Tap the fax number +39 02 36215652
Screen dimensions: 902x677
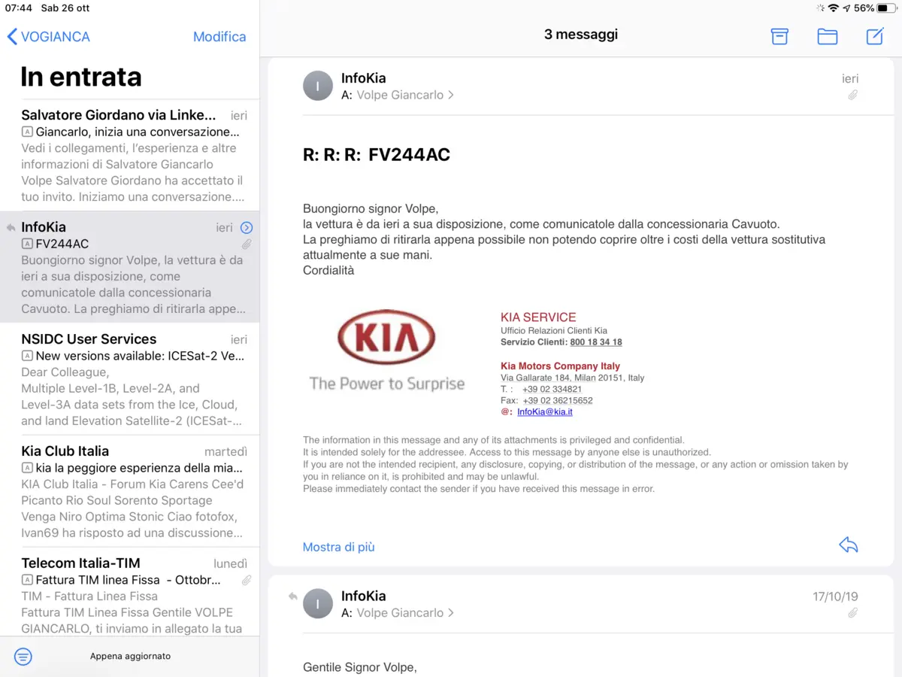(x=558, y=400)
